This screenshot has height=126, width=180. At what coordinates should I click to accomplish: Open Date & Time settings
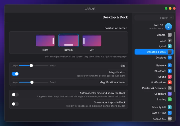click(154, 113)
